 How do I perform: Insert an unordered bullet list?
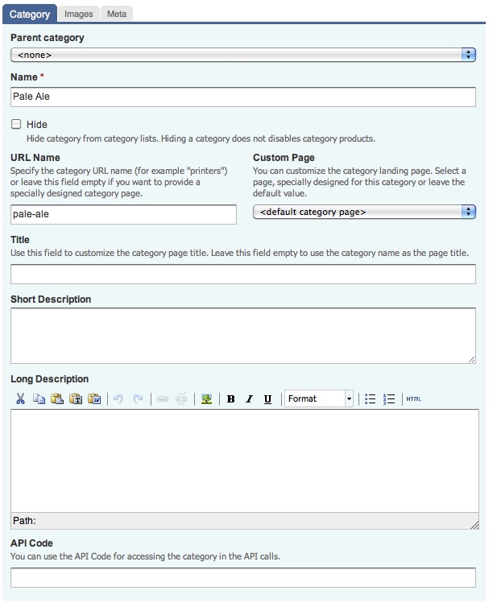click(x=370, y=398)
